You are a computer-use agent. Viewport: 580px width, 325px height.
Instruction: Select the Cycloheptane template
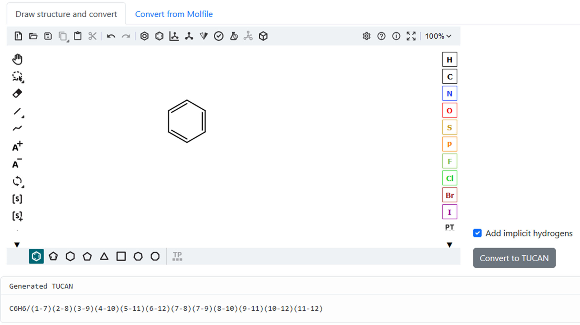tap(138, 256)
